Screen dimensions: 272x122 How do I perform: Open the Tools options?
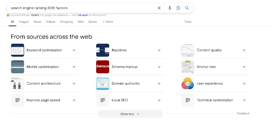tap(188, 22)
